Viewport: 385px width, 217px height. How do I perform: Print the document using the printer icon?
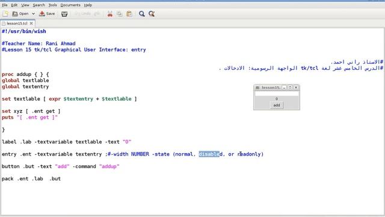coord(64,14)
